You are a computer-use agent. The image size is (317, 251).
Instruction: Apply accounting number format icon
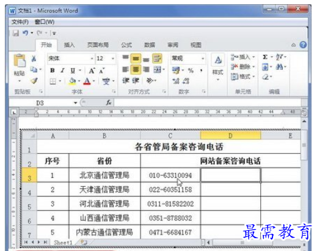click(176, 70)
